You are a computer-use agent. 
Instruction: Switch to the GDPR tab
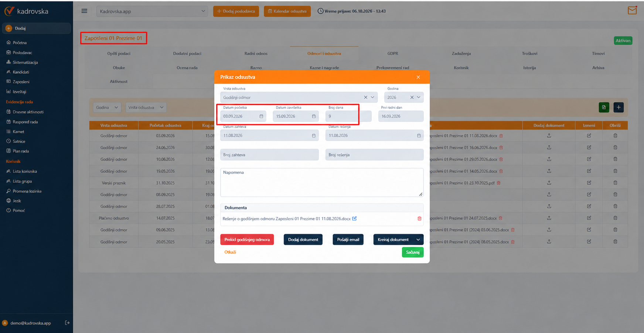(x=393, y=54)
